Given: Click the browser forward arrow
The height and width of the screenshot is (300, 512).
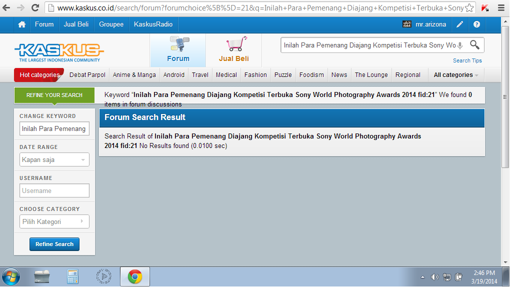Looking at the screenshot, I should (x=20, y=7).
